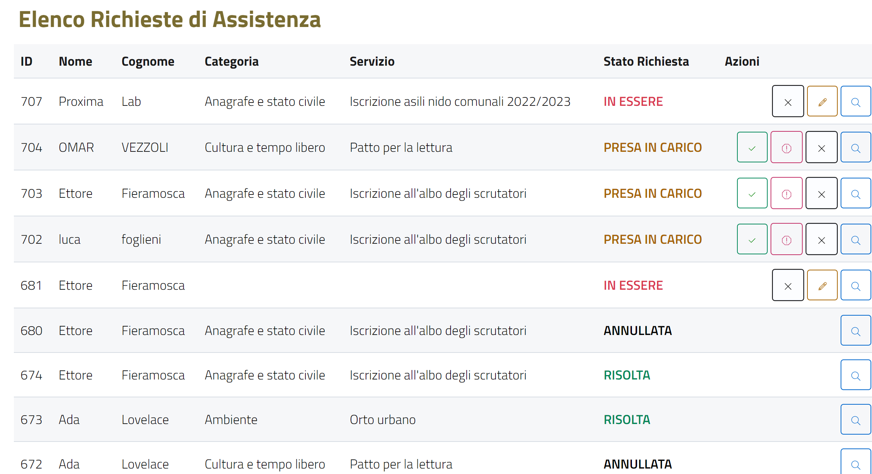Click the ID column header

pyautogui.click(x=26, y=61)
